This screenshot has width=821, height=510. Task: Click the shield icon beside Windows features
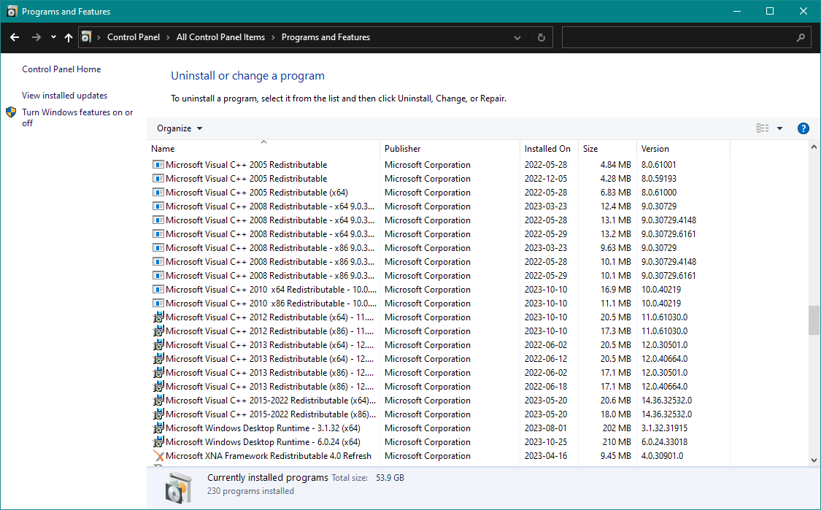[x=11, y=112]
